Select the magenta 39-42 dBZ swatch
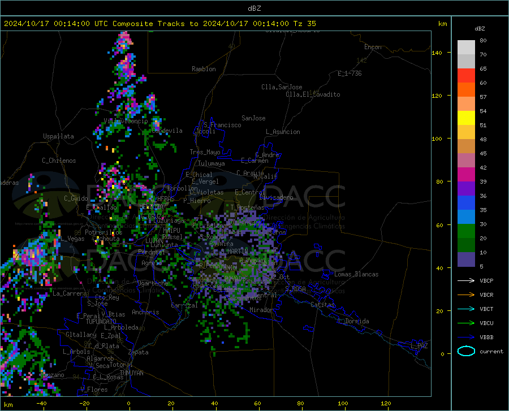Screen dimensions: 509x411 click(466, 175)
